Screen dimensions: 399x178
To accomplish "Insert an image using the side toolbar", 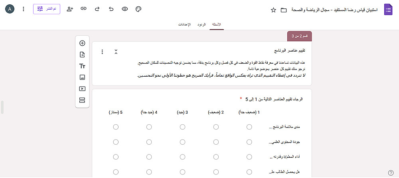I will tap(82, 77).
